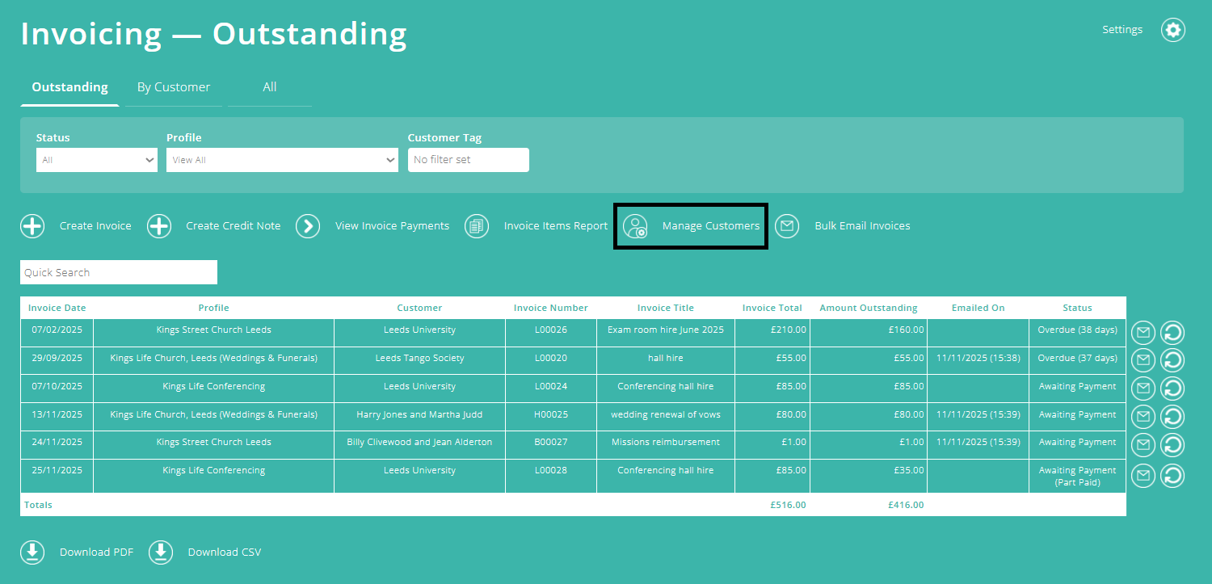Open the All invoices tab

coord(269,87)
